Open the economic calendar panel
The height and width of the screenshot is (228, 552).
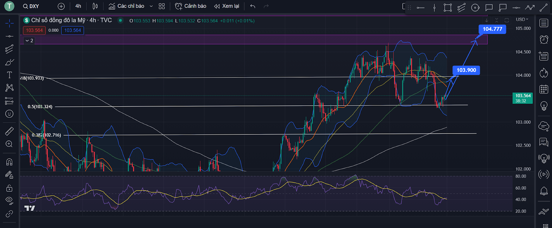pyautogui.click(x=544, y=89)
